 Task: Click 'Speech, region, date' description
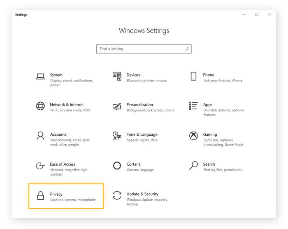tap(142, 140)
